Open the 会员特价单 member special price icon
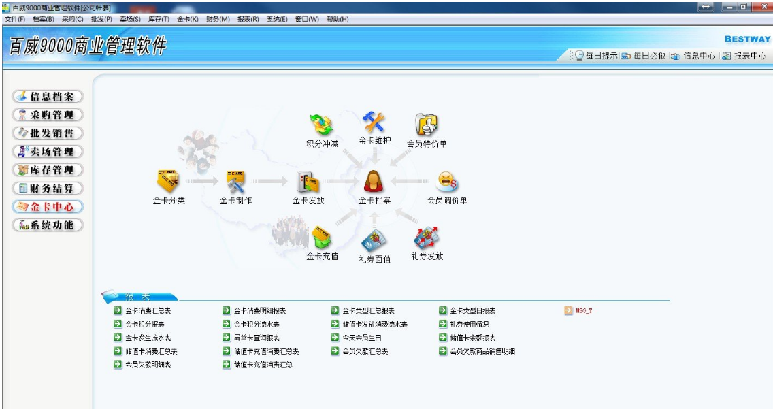 427,125
